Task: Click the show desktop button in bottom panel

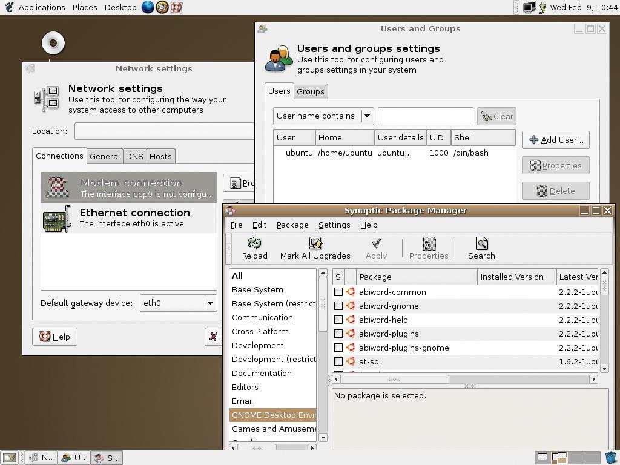Action: click(x=10, y=458)
